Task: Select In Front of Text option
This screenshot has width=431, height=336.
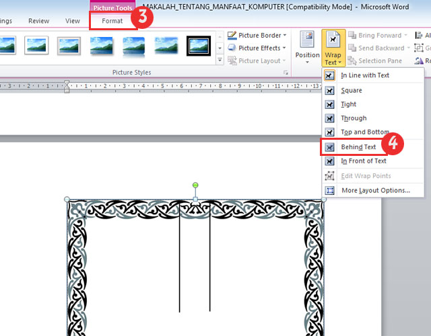Action: pyautogui.click(x=372, y=161)
